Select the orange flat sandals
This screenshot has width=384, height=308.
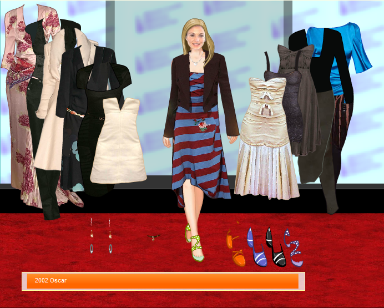(235, 250)
